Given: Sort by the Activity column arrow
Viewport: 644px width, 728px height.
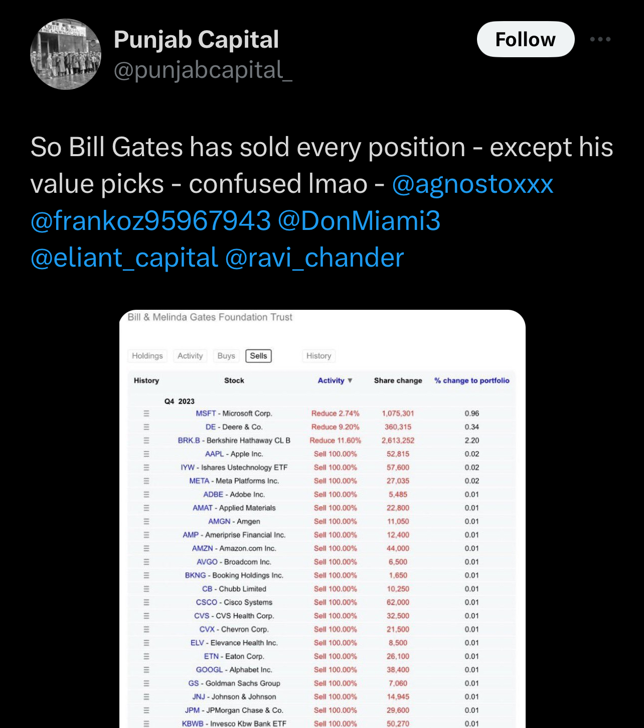Looking at the screenshot, I should pyautogui.click(x=350, y=381).
